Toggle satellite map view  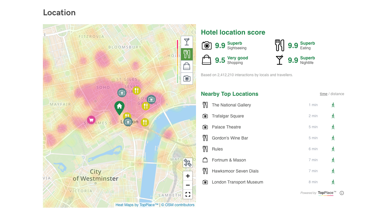pos(188,163)
